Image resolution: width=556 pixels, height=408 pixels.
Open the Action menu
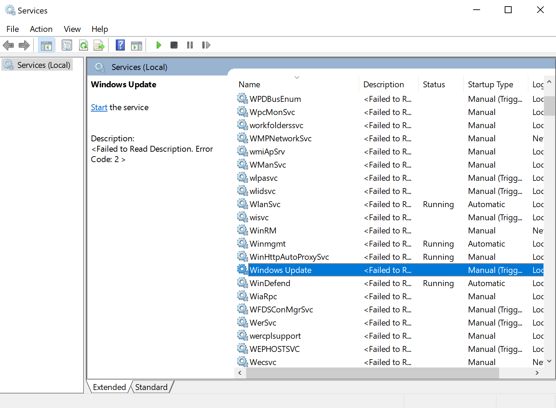point(41,29)
